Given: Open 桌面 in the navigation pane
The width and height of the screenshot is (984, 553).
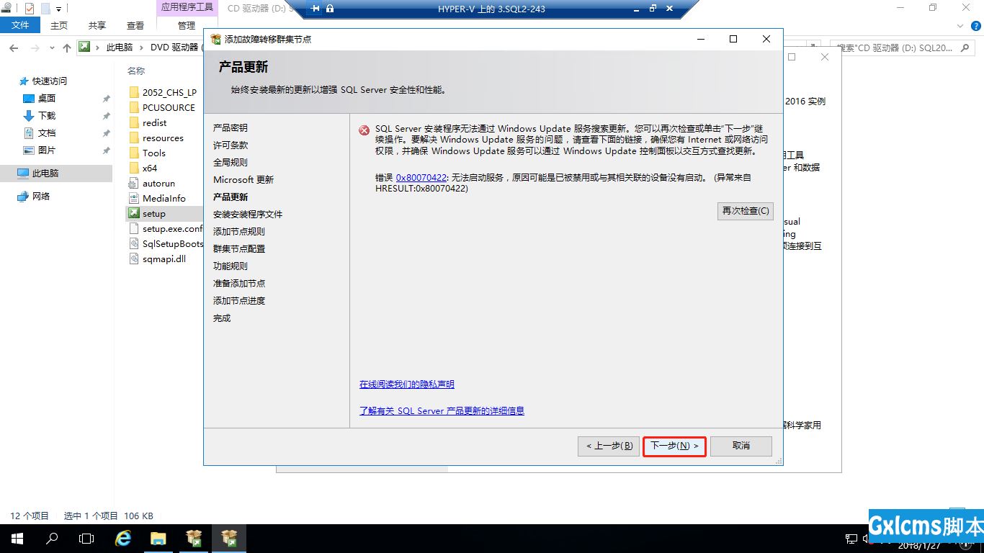Looking at the screenshot, I should (47, 99).
